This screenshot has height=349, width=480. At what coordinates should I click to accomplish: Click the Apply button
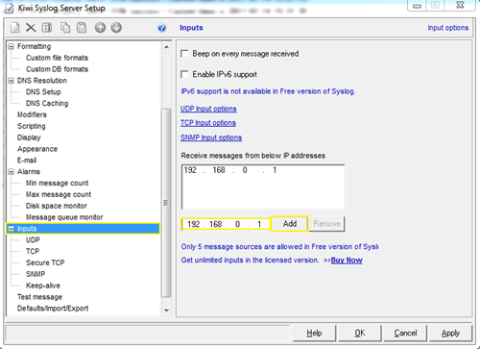450,334
